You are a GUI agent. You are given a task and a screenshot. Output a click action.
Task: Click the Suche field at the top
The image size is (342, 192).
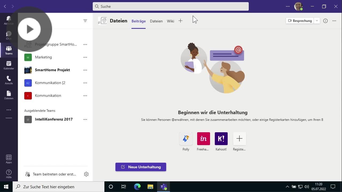(x=170, y=6)
